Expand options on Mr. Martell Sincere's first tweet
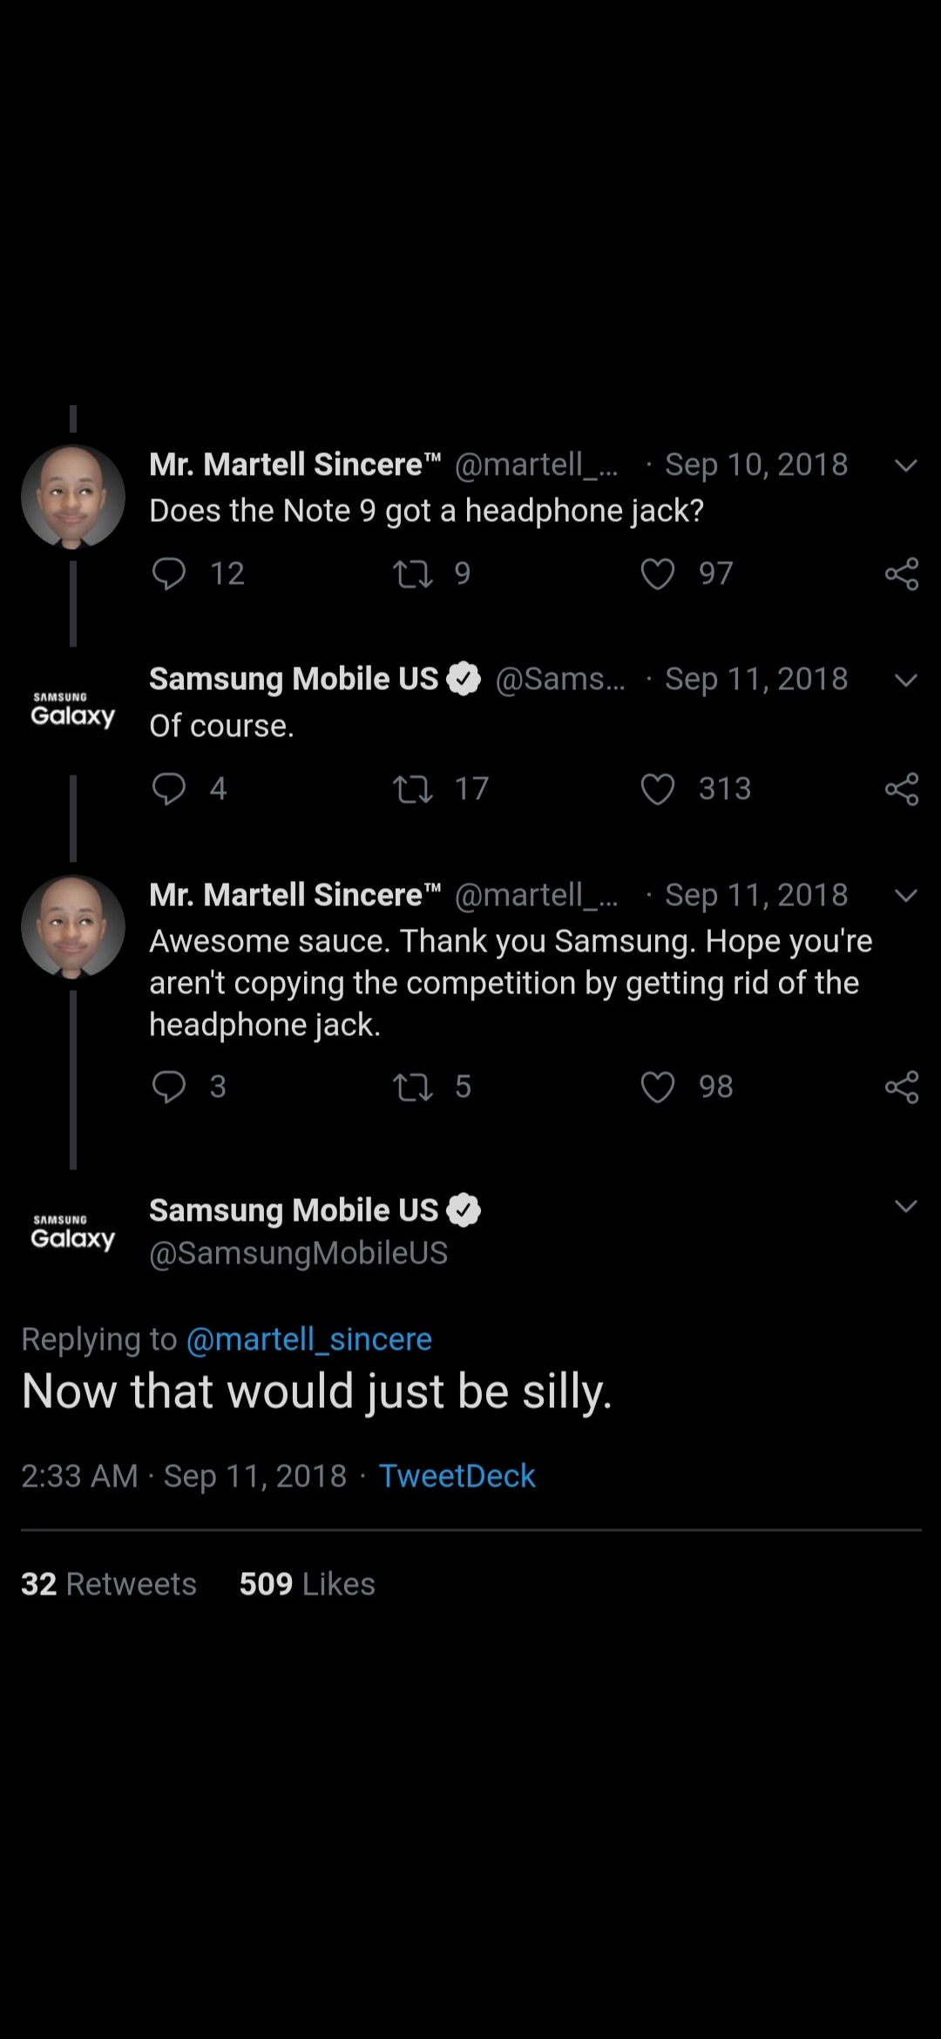The width and height of the screenshot is (941, 2039). pos(904,466)
